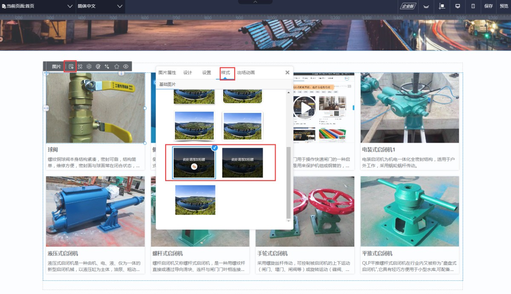
Task: Click the palette design icon in the image toolbar
Action: point(98,66)
